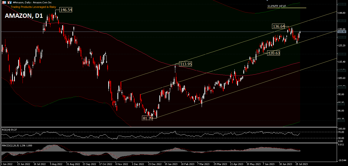This screenshot has width=348, height=166.
Task: Select the 61.8%FR 147.65 Fibonacci label
Action: [x=277, y=6]
